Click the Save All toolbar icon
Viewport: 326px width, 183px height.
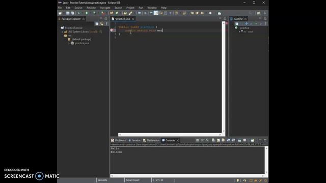(72, 13)
